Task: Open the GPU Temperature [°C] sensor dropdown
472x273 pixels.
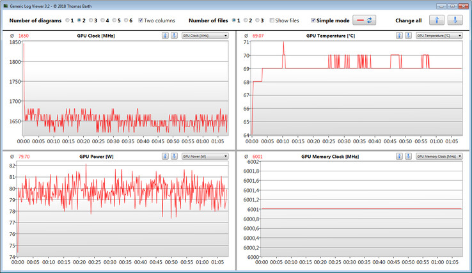Action: coord(439,36)
